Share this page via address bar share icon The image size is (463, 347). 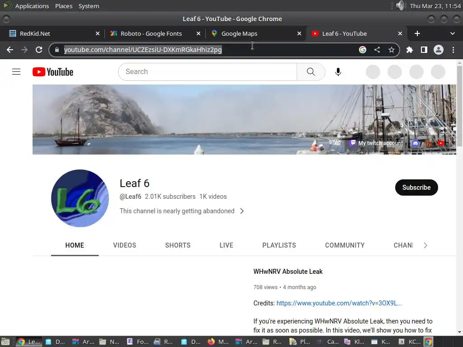pyautogui.click(x=377, y=50)
